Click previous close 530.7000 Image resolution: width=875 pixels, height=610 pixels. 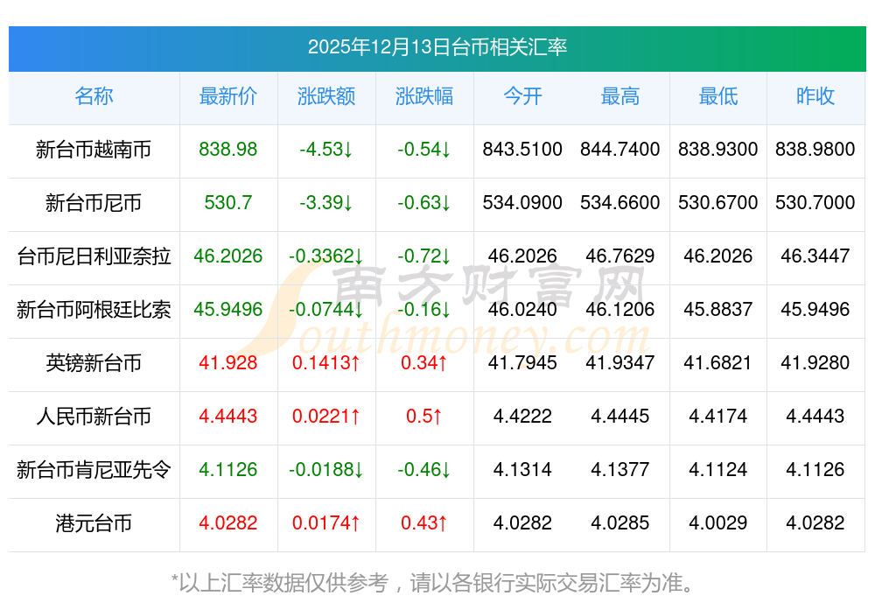click(815, 202)
